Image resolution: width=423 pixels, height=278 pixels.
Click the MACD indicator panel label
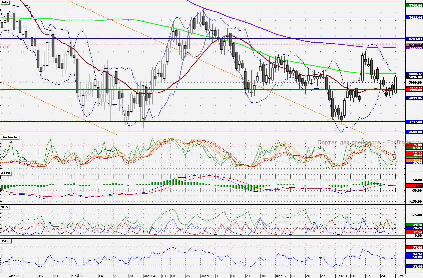tap(6, 173)
